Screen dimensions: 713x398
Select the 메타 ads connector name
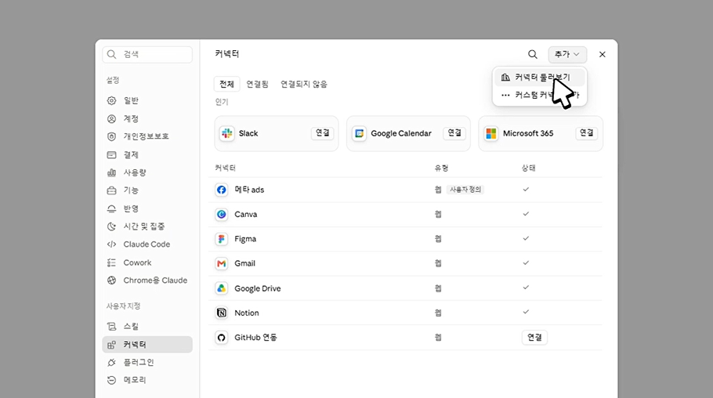249,190
